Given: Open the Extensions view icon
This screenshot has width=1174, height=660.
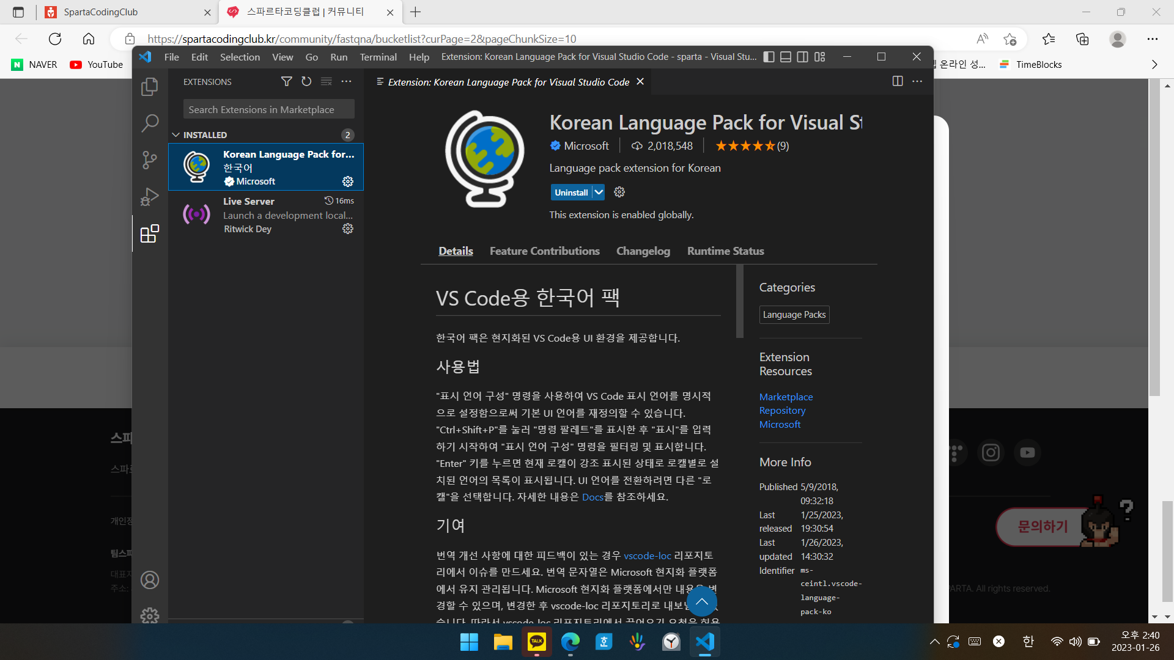Looking at the screenshot, I should (x=150, y=233).
